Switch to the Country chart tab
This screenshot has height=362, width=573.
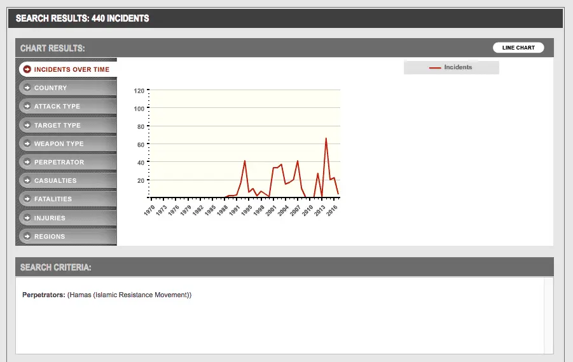[x=50, y=88]
